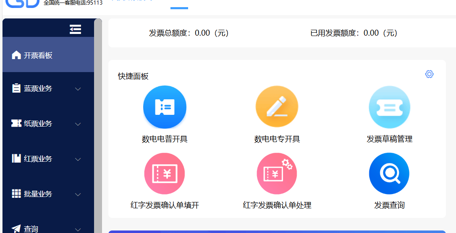Select the 红票业务 menu label
The image size is (456, 233).
(38, 159)
